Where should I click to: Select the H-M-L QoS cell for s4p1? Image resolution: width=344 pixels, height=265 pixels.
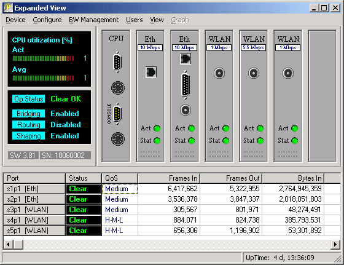[120, 220]
